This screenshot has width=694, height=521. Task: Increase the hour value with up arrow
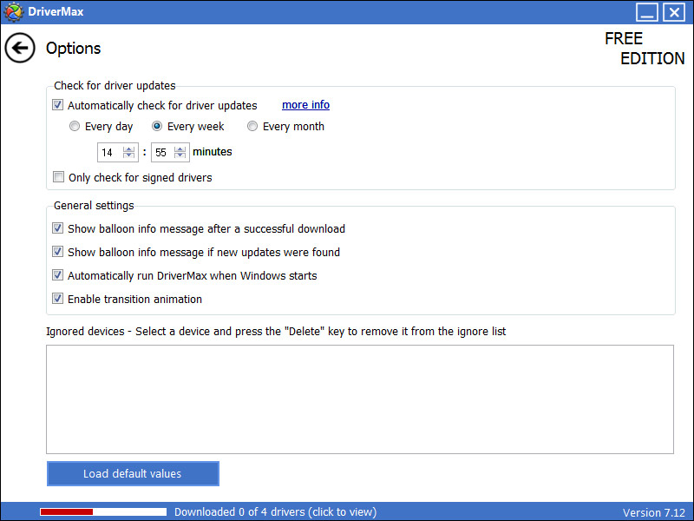pos(129,148)
